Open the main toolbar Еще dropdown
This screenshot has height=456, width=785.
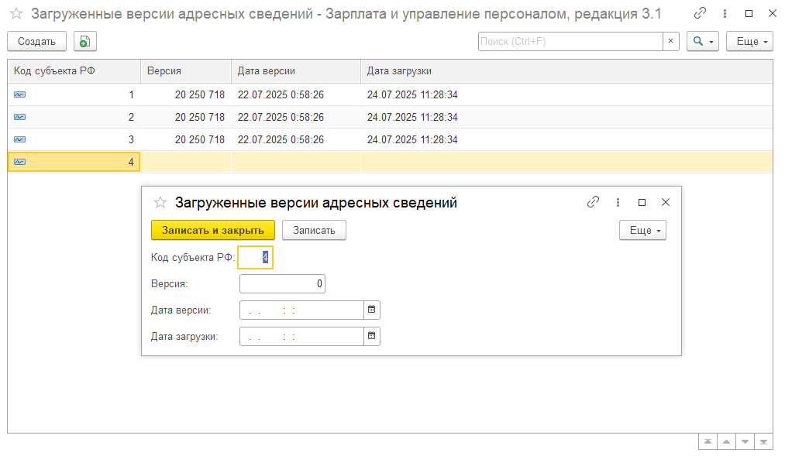coord(749,42)
